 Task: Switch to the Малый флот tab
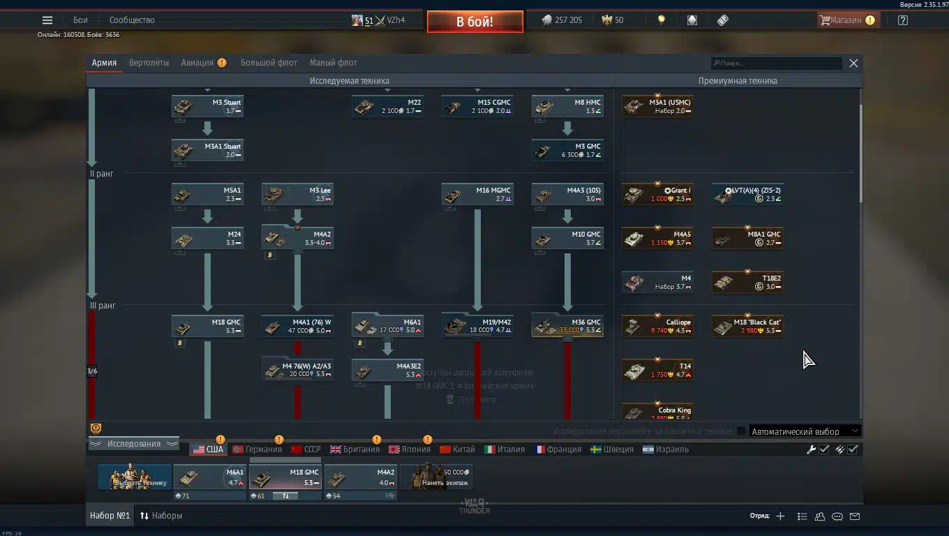click(334, 63)
